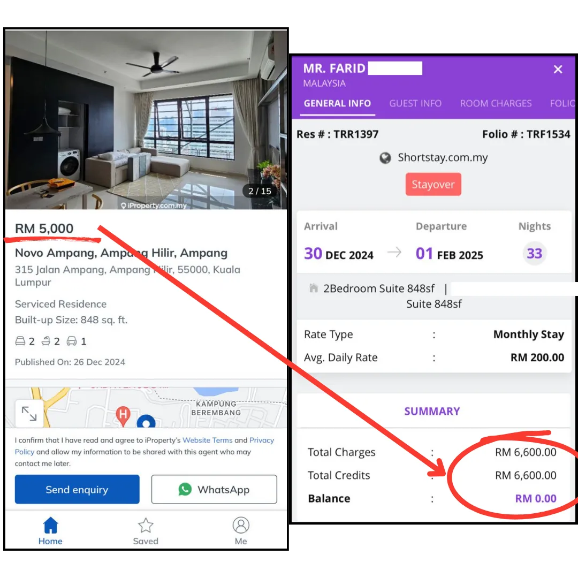Image resolution: width=578 pixels, height=578 pixels.
Task: Click the Home icon in bottom navigation
Action: (50, 525)
